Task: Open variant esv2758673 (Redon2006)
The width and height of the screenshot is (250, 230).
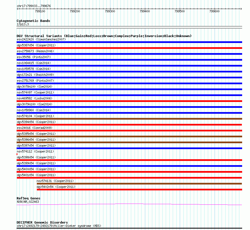Action: (35, 51)
